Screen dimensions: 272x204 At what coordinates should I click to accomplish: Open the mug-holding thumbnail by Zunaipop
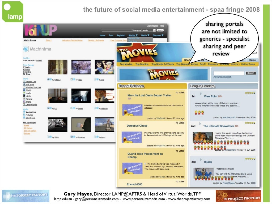click(x=81, y=125)
